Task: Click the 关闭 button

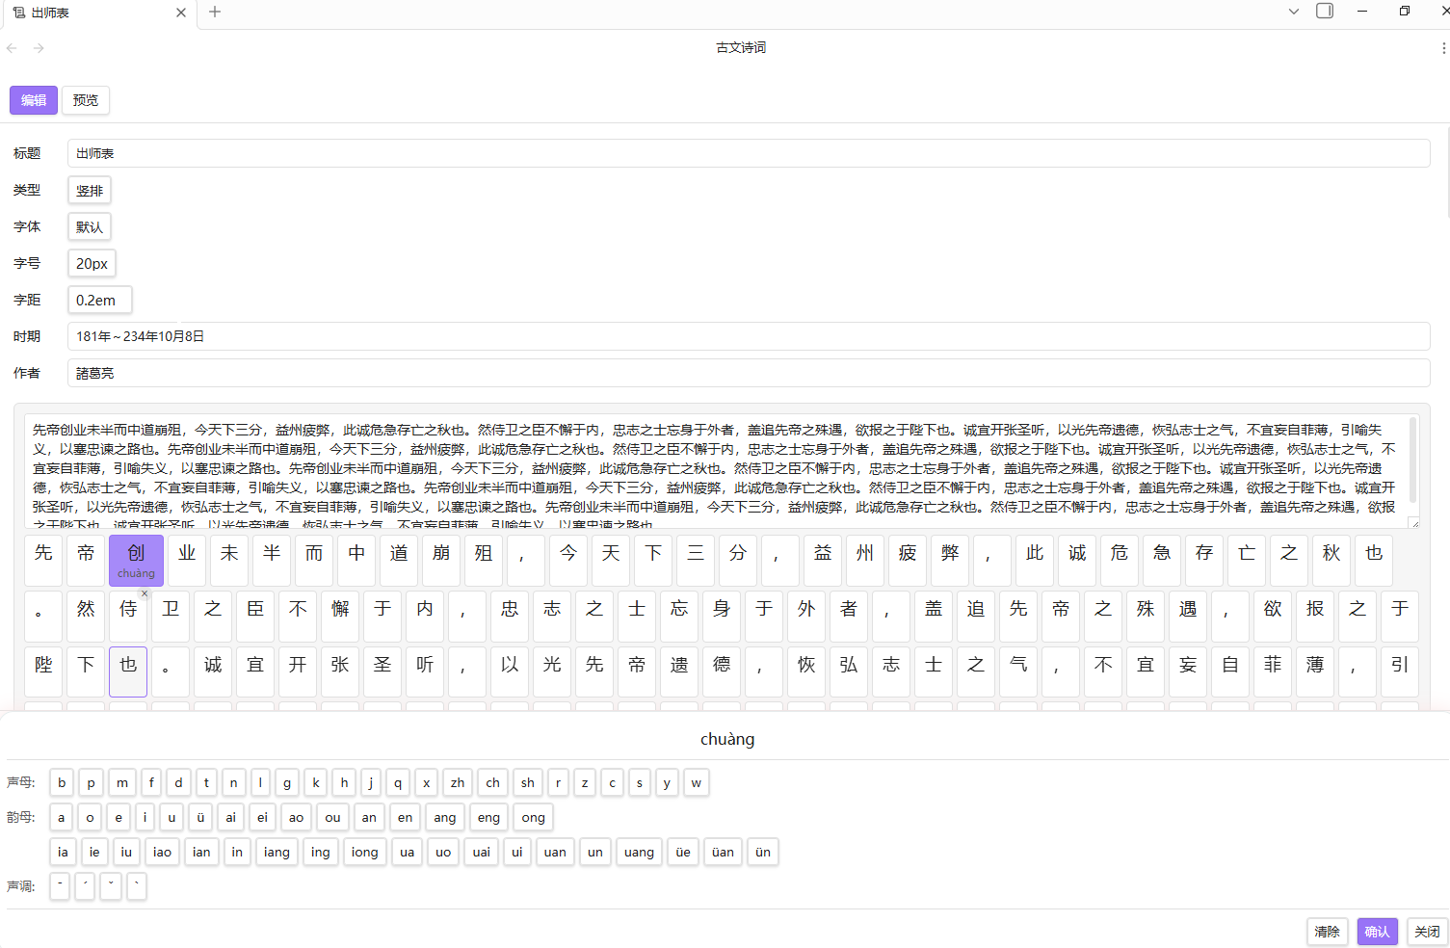Action: 1428,932
